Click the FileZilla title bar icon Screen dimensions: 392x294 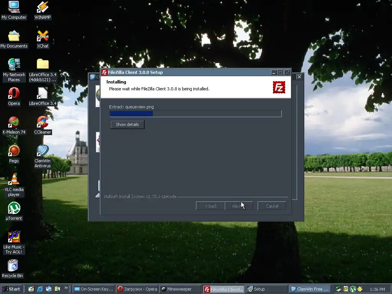104,72
